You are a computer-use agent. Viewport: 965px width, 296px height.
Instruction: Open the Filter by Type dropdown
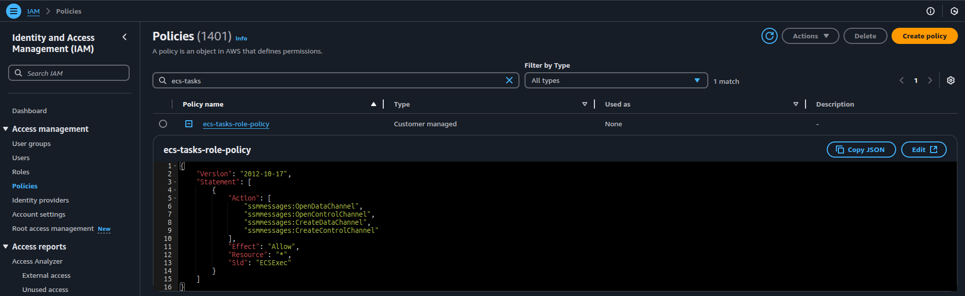[x=616, y=81]
